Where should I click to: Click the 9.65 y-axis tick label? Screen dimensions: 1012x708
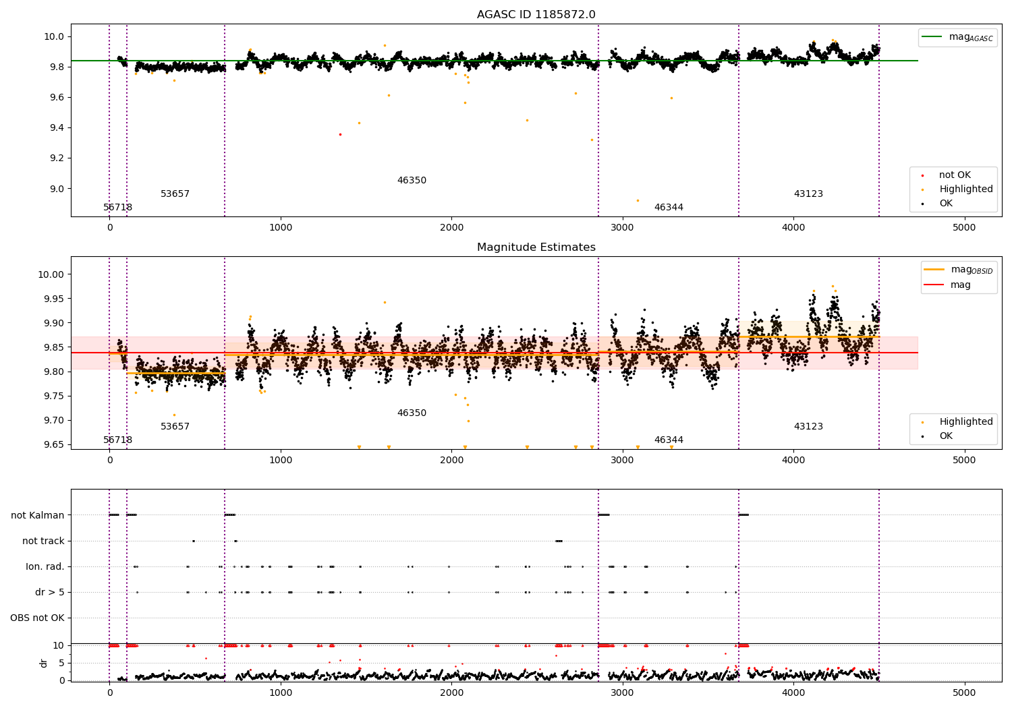(x=55, y=445)
